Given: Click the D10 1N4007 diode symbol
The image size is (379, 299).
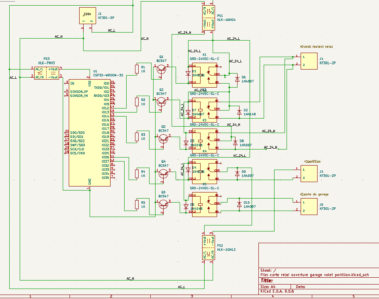Looking at the screenshot, I should (239, 205).
